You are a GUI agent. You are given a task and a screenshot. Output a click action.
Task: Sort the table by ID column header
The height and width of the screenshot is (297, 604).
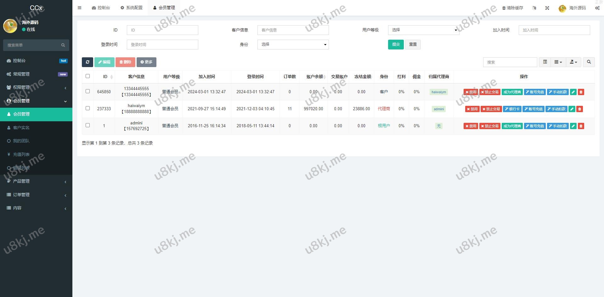click(105, 77)
